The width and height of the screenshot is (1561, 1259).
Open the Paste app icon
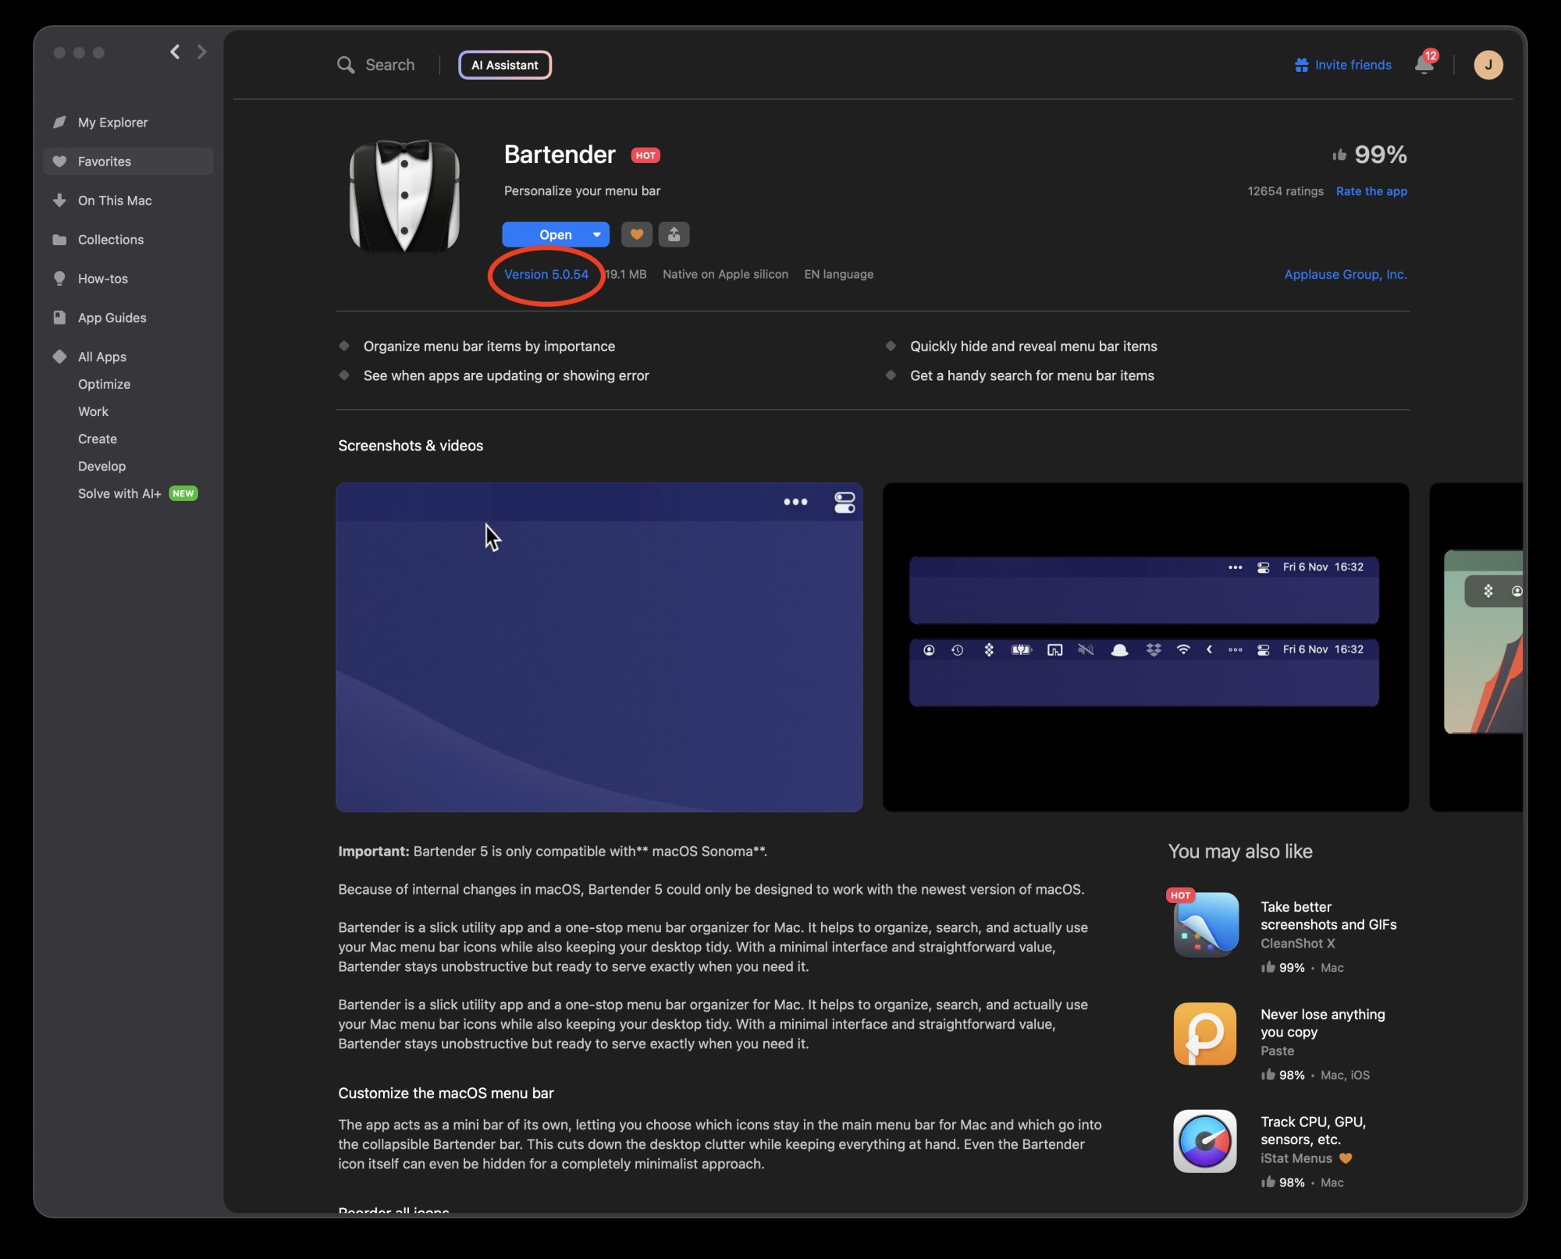[x=1205, y=1033]
